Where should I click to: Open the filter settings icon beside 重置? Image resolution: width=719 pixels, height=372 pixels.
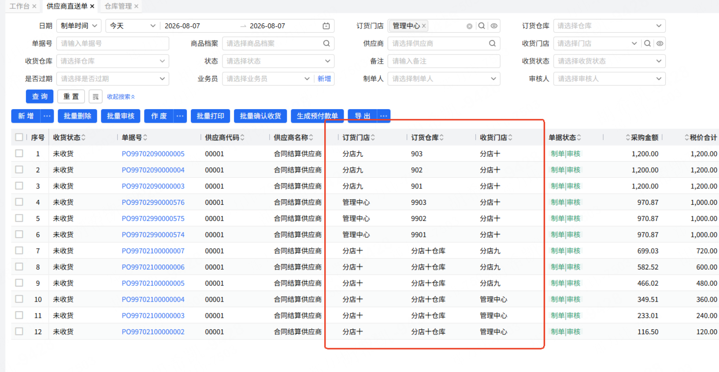click(96, 96)
